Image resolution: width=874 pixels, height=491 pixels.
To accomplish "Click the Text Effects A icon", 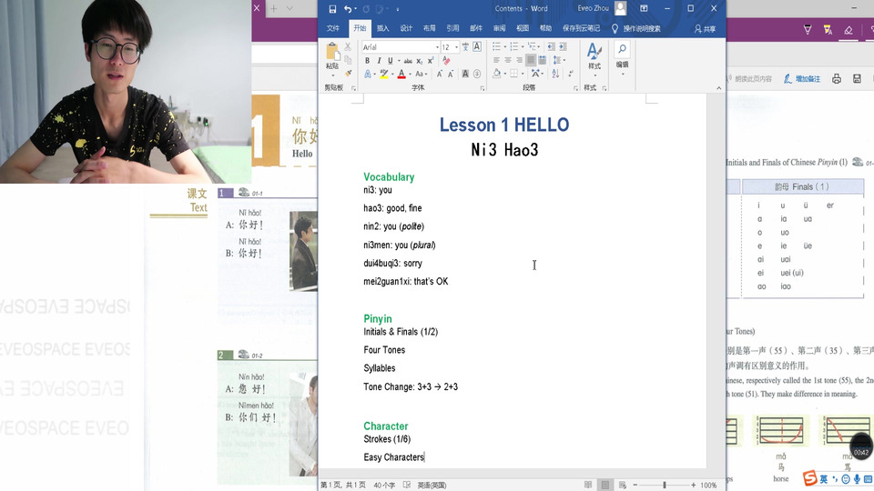I will coord(368,74).
